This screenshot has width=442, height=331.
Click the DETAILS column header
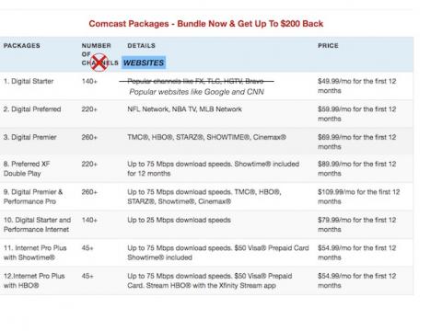pos(142,45)
